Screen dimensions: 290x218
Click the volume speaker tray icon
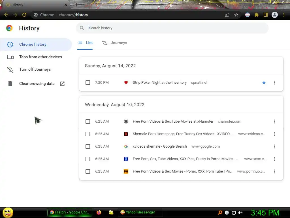coord(240,213)
